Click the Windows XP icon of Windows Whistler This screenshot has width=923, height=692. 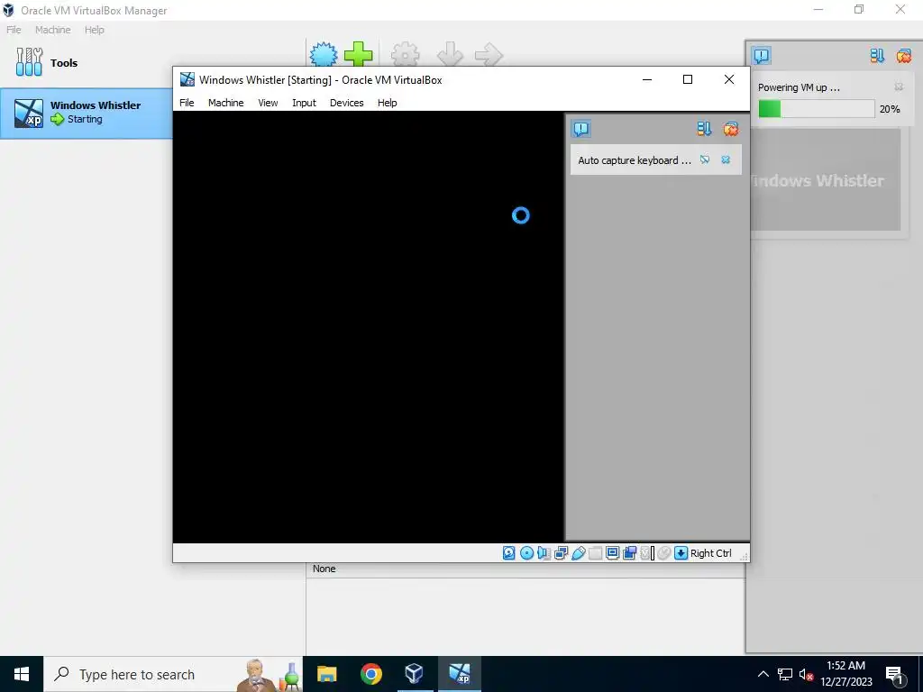(29, 113)
